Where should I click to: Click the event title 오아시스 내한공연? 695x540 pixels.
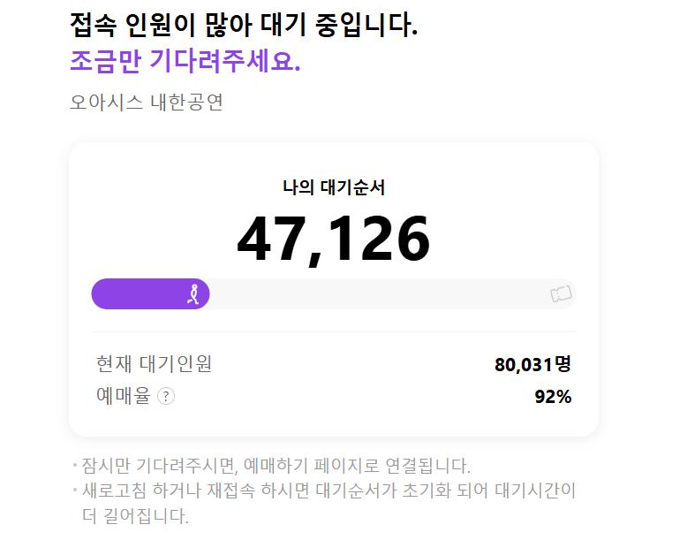tap(147, 102)
